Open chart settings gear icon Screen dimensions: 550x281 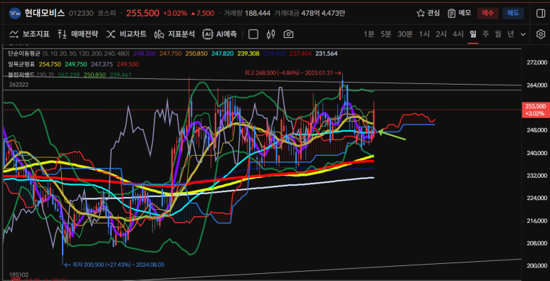coord(541,34)
